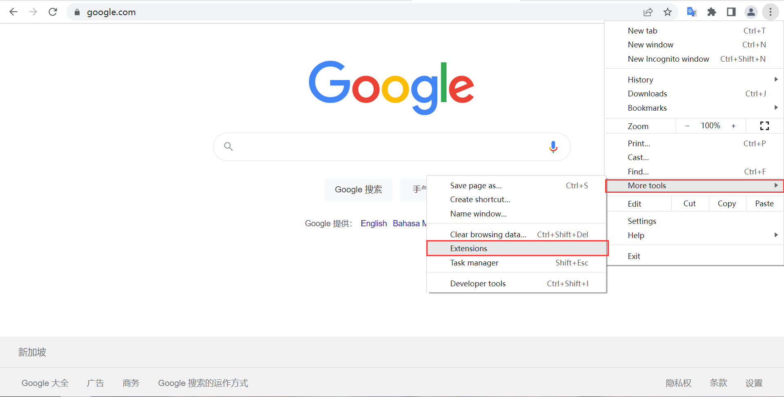
Task: Open the 商务 footer link
Action: (x=131, y=383)
